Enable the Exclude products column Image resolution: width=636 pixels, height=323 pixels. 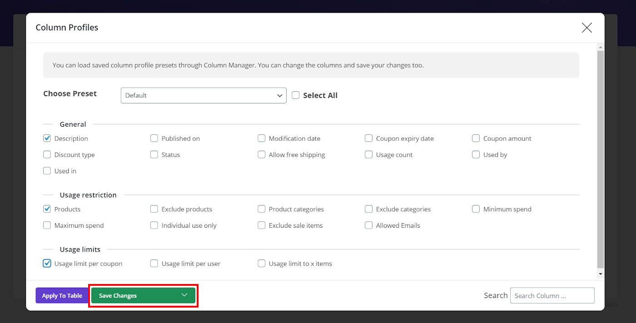point(154,209)
